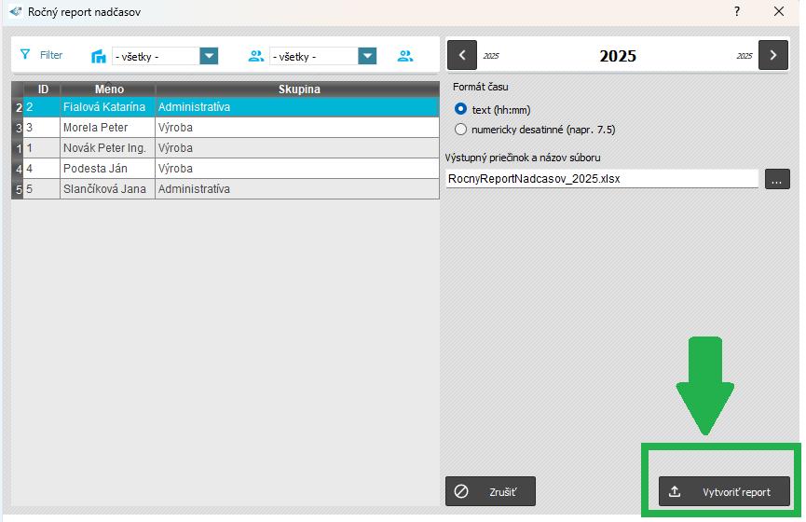This screenshot has width=806, height=522.
Task: Click the Filter funnel icon
Action: click(x=25, y=55)
